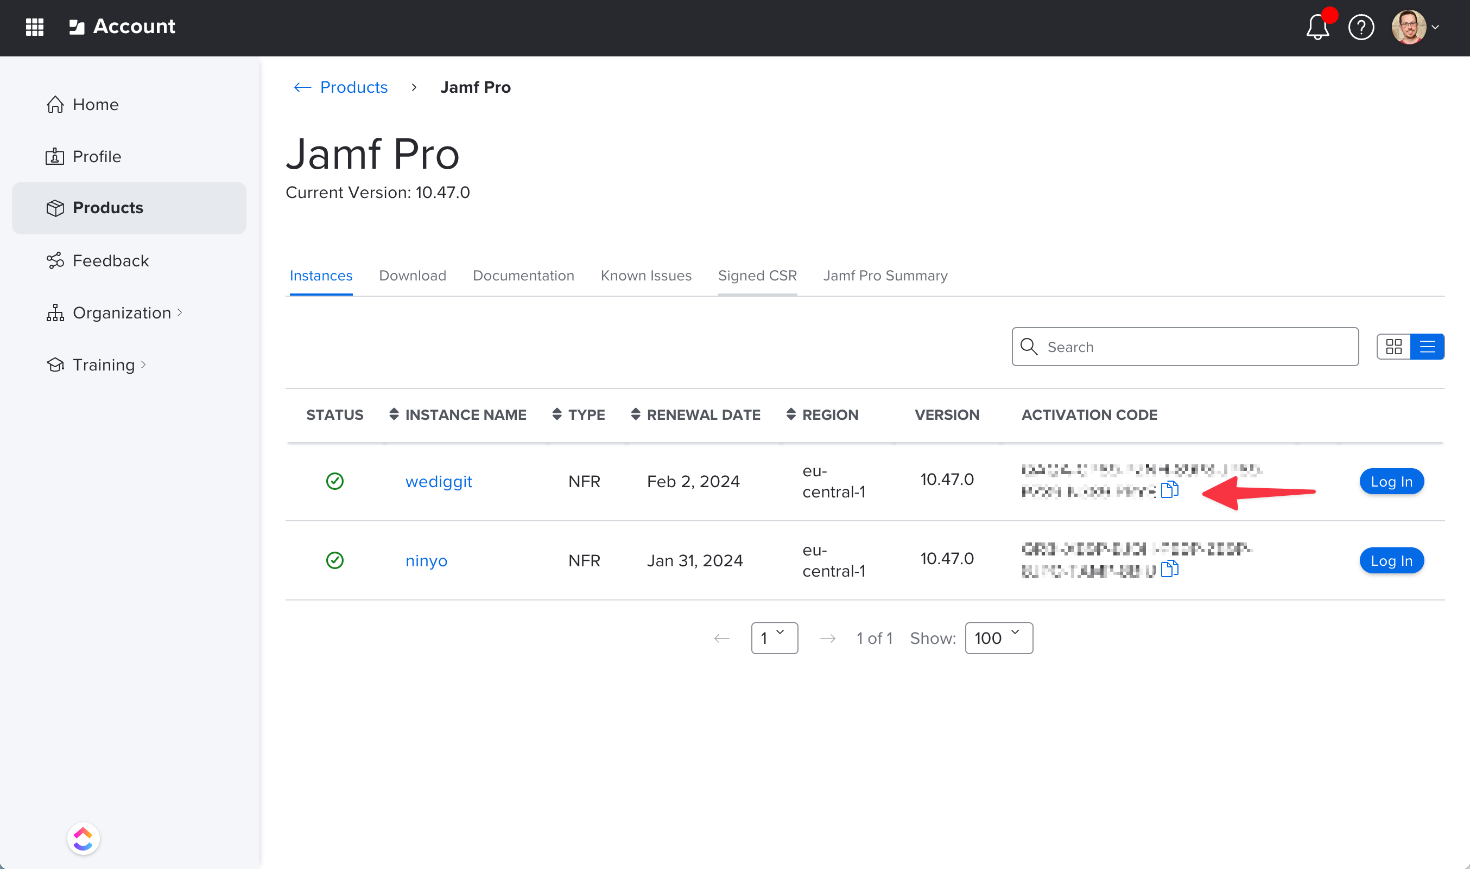Switch to grid view layout
The image size is (1470, 869).
click(1393, 347)
